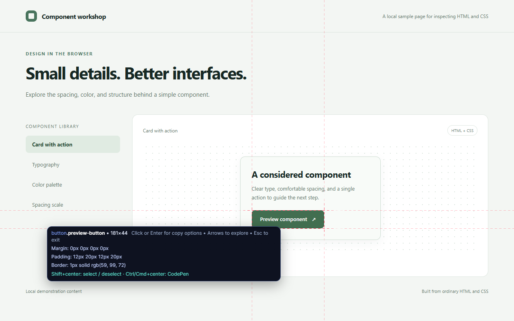
Task: Click the arrow icon in Preview component button
Action: (x=314, y=219)
